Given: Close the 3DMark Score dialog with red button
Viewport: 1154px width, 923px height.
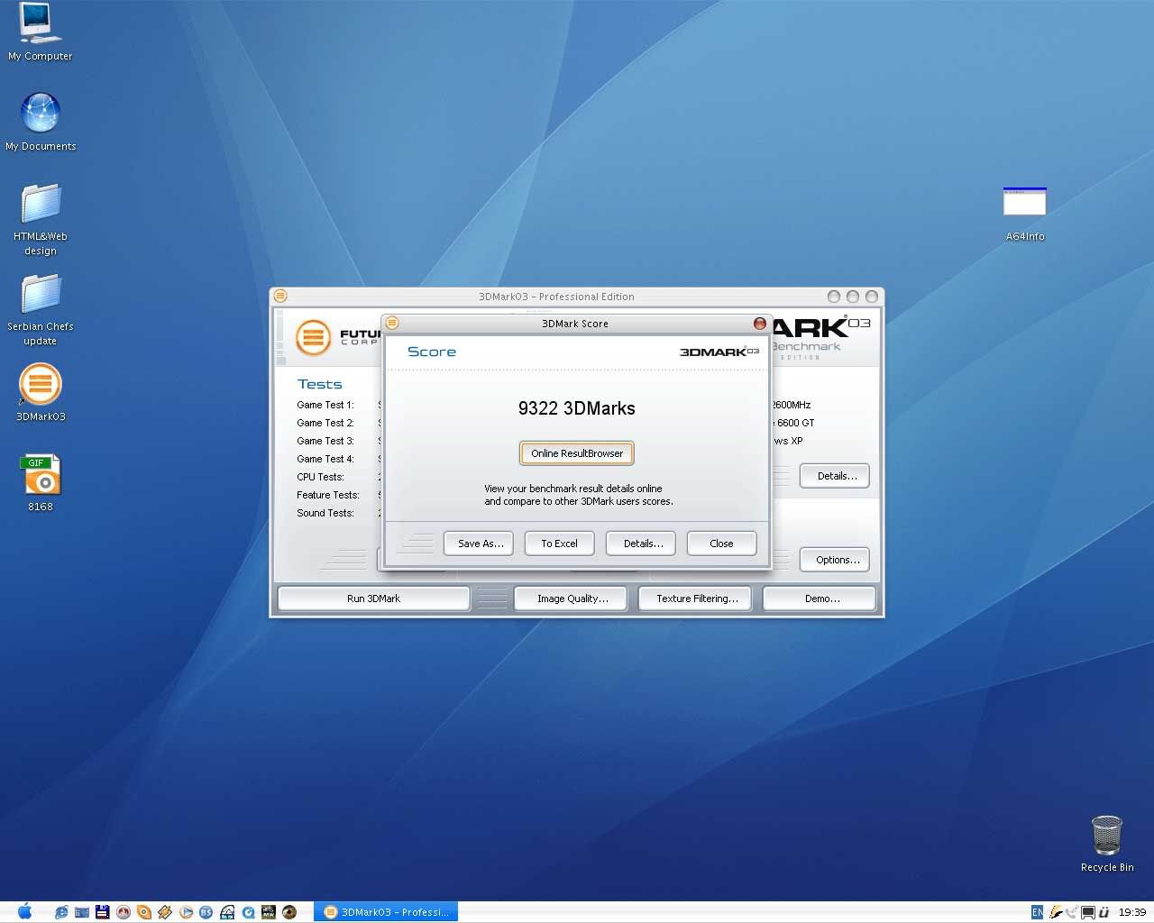Looking at the screenshot, I should click(x=760, y=323).
